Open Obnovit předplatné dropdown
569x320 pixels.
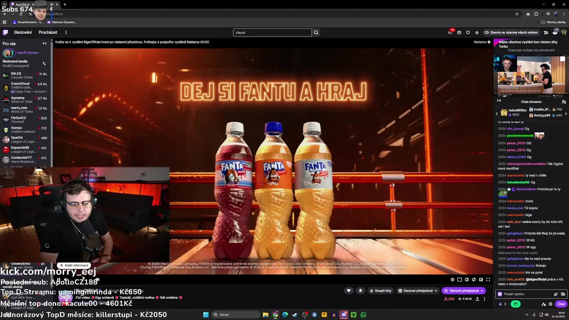(464, 291)
